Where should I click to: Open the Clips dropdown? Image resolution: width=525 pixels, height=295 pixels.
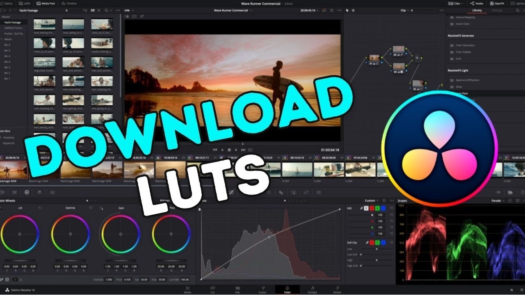coord(457,3)
